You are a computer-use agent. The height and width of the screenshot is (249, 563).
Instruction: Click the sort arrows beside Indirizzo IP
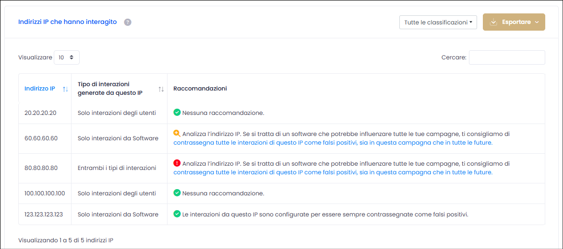[x=65, y=89]
